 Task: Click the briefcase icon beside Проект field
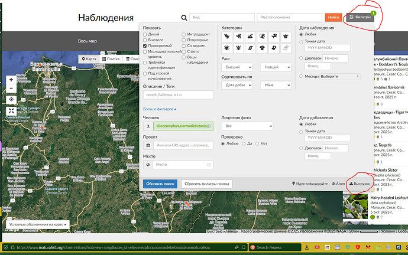pos(148,145)
